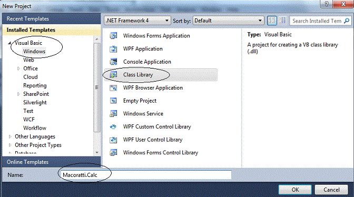
Task: Click the Empty Project template icon
Action: pyautogui.click(x=113, y=101)
